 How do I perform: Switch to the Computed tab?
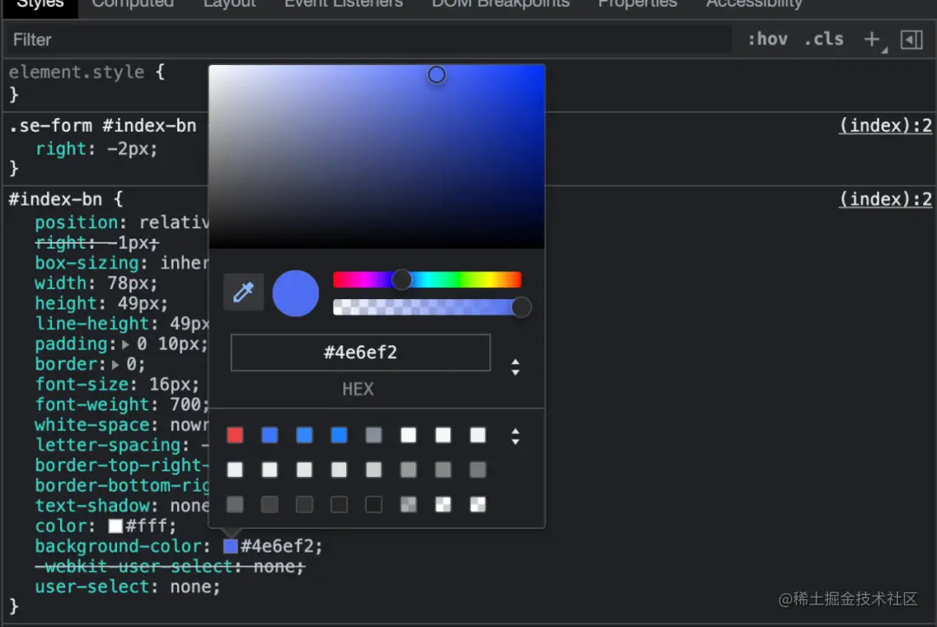(x=133, y=3)
